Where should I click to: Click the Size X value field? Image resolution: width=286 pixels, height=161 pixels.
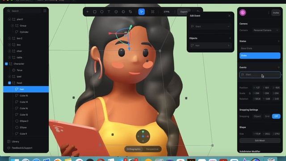tap(257, 134)
